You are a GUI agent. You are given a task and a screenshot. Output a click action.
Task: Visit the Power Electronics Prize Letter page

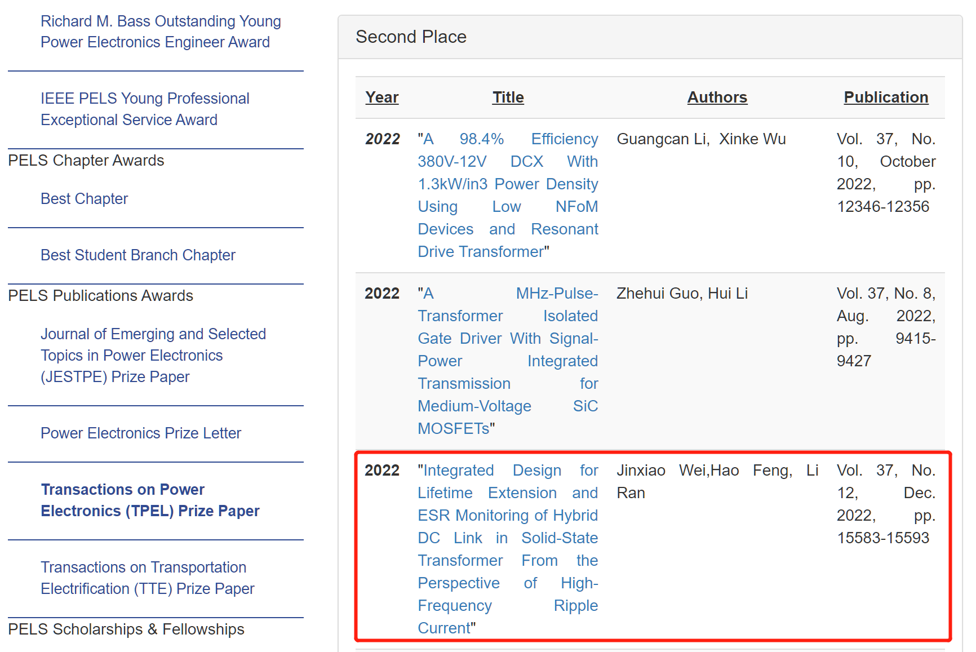click(x=141, y=433)
